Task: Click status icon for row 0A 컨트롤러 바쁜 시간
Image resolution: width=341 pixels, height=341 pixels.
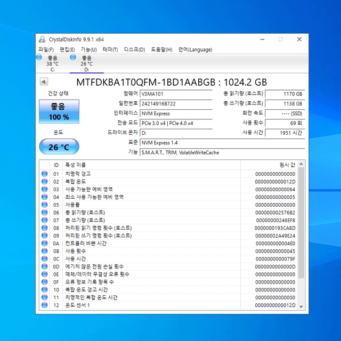Action: tap(45, 243)
